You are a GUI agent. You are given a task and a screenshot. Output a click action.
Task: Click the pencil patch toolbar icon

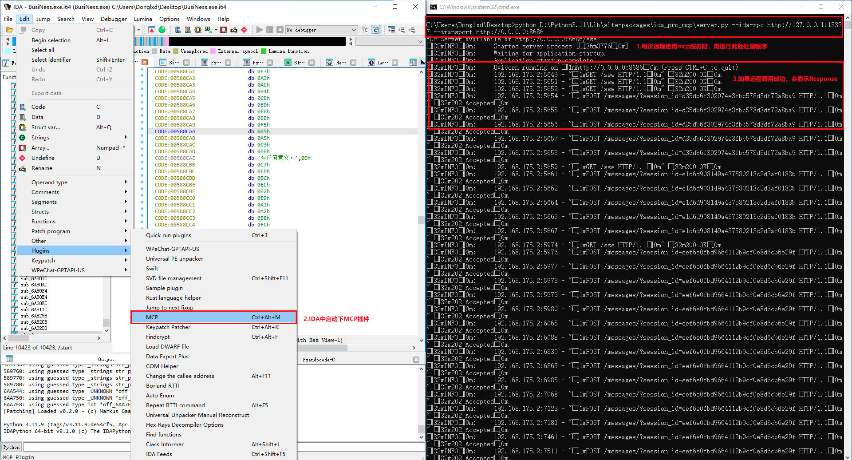(234, 30)
